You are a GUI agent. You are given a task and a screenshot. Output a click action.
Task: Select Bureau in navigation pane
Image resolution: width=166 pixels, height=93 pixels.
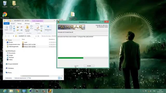coord(11,42)
